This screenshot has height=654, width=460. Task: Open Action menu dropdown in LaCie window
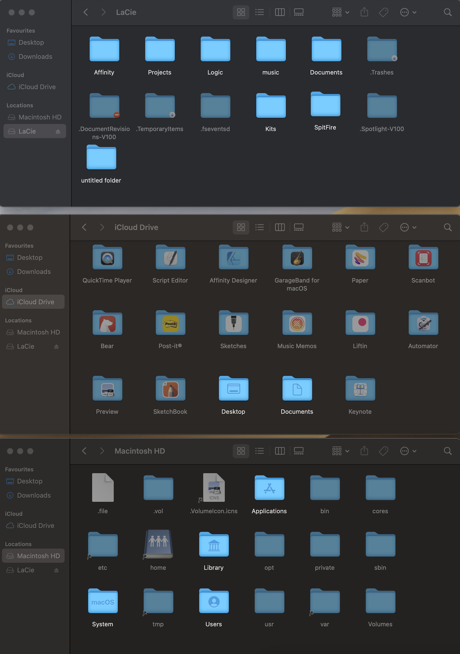pyautogui.click(x=408, y=12)
